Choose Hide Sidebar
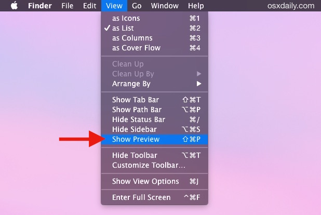This screenshot has width=321, height=215. (x=134, y=129)
